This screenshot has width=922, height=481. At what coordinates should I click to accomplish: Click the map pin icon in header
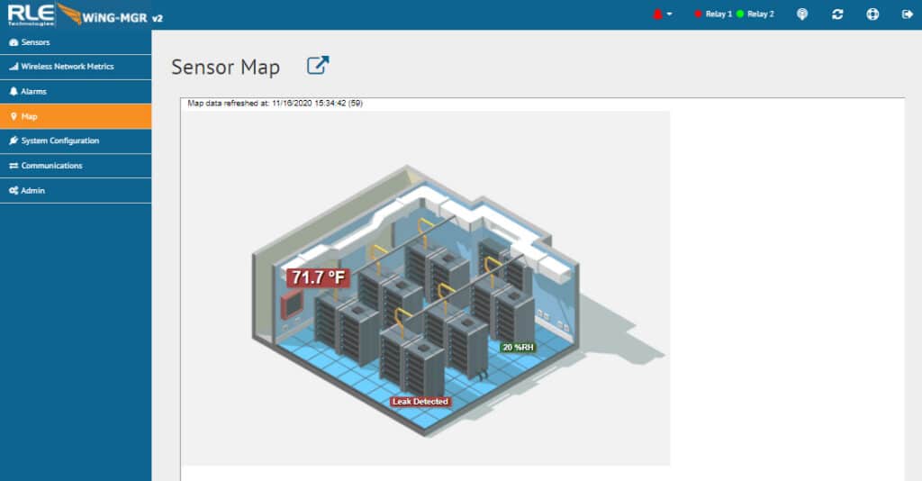(802, 14)
